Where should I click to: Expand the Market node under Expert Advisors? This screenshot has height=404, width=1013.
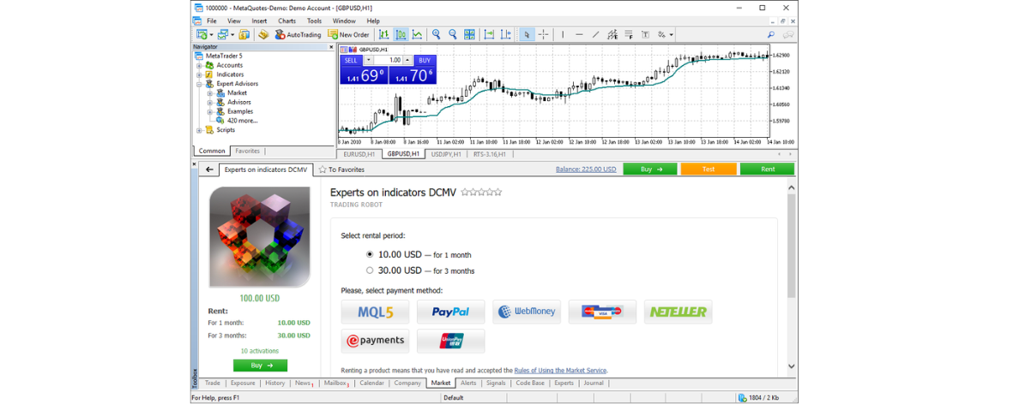pos(210,92)
